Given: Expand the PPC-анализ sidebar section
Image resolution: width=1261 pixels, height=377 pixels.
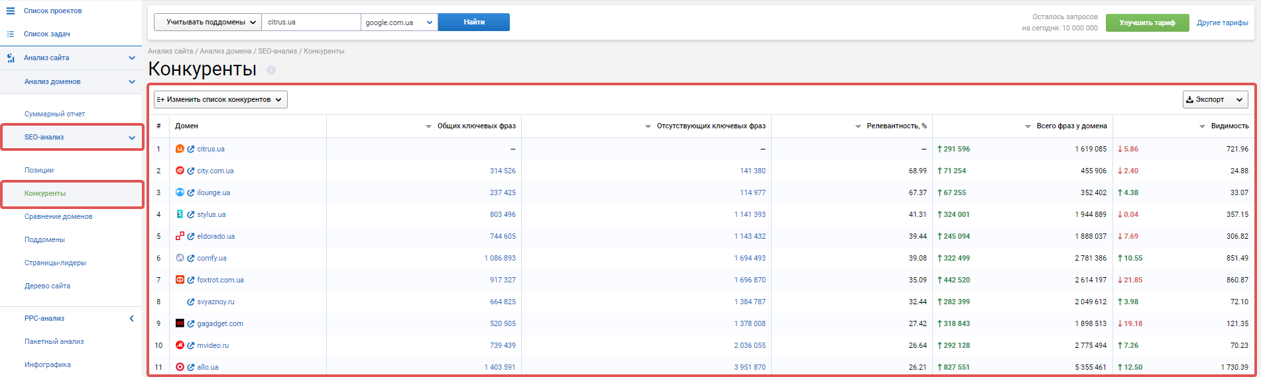Looking at the screenshot, I should coord(132,318).
